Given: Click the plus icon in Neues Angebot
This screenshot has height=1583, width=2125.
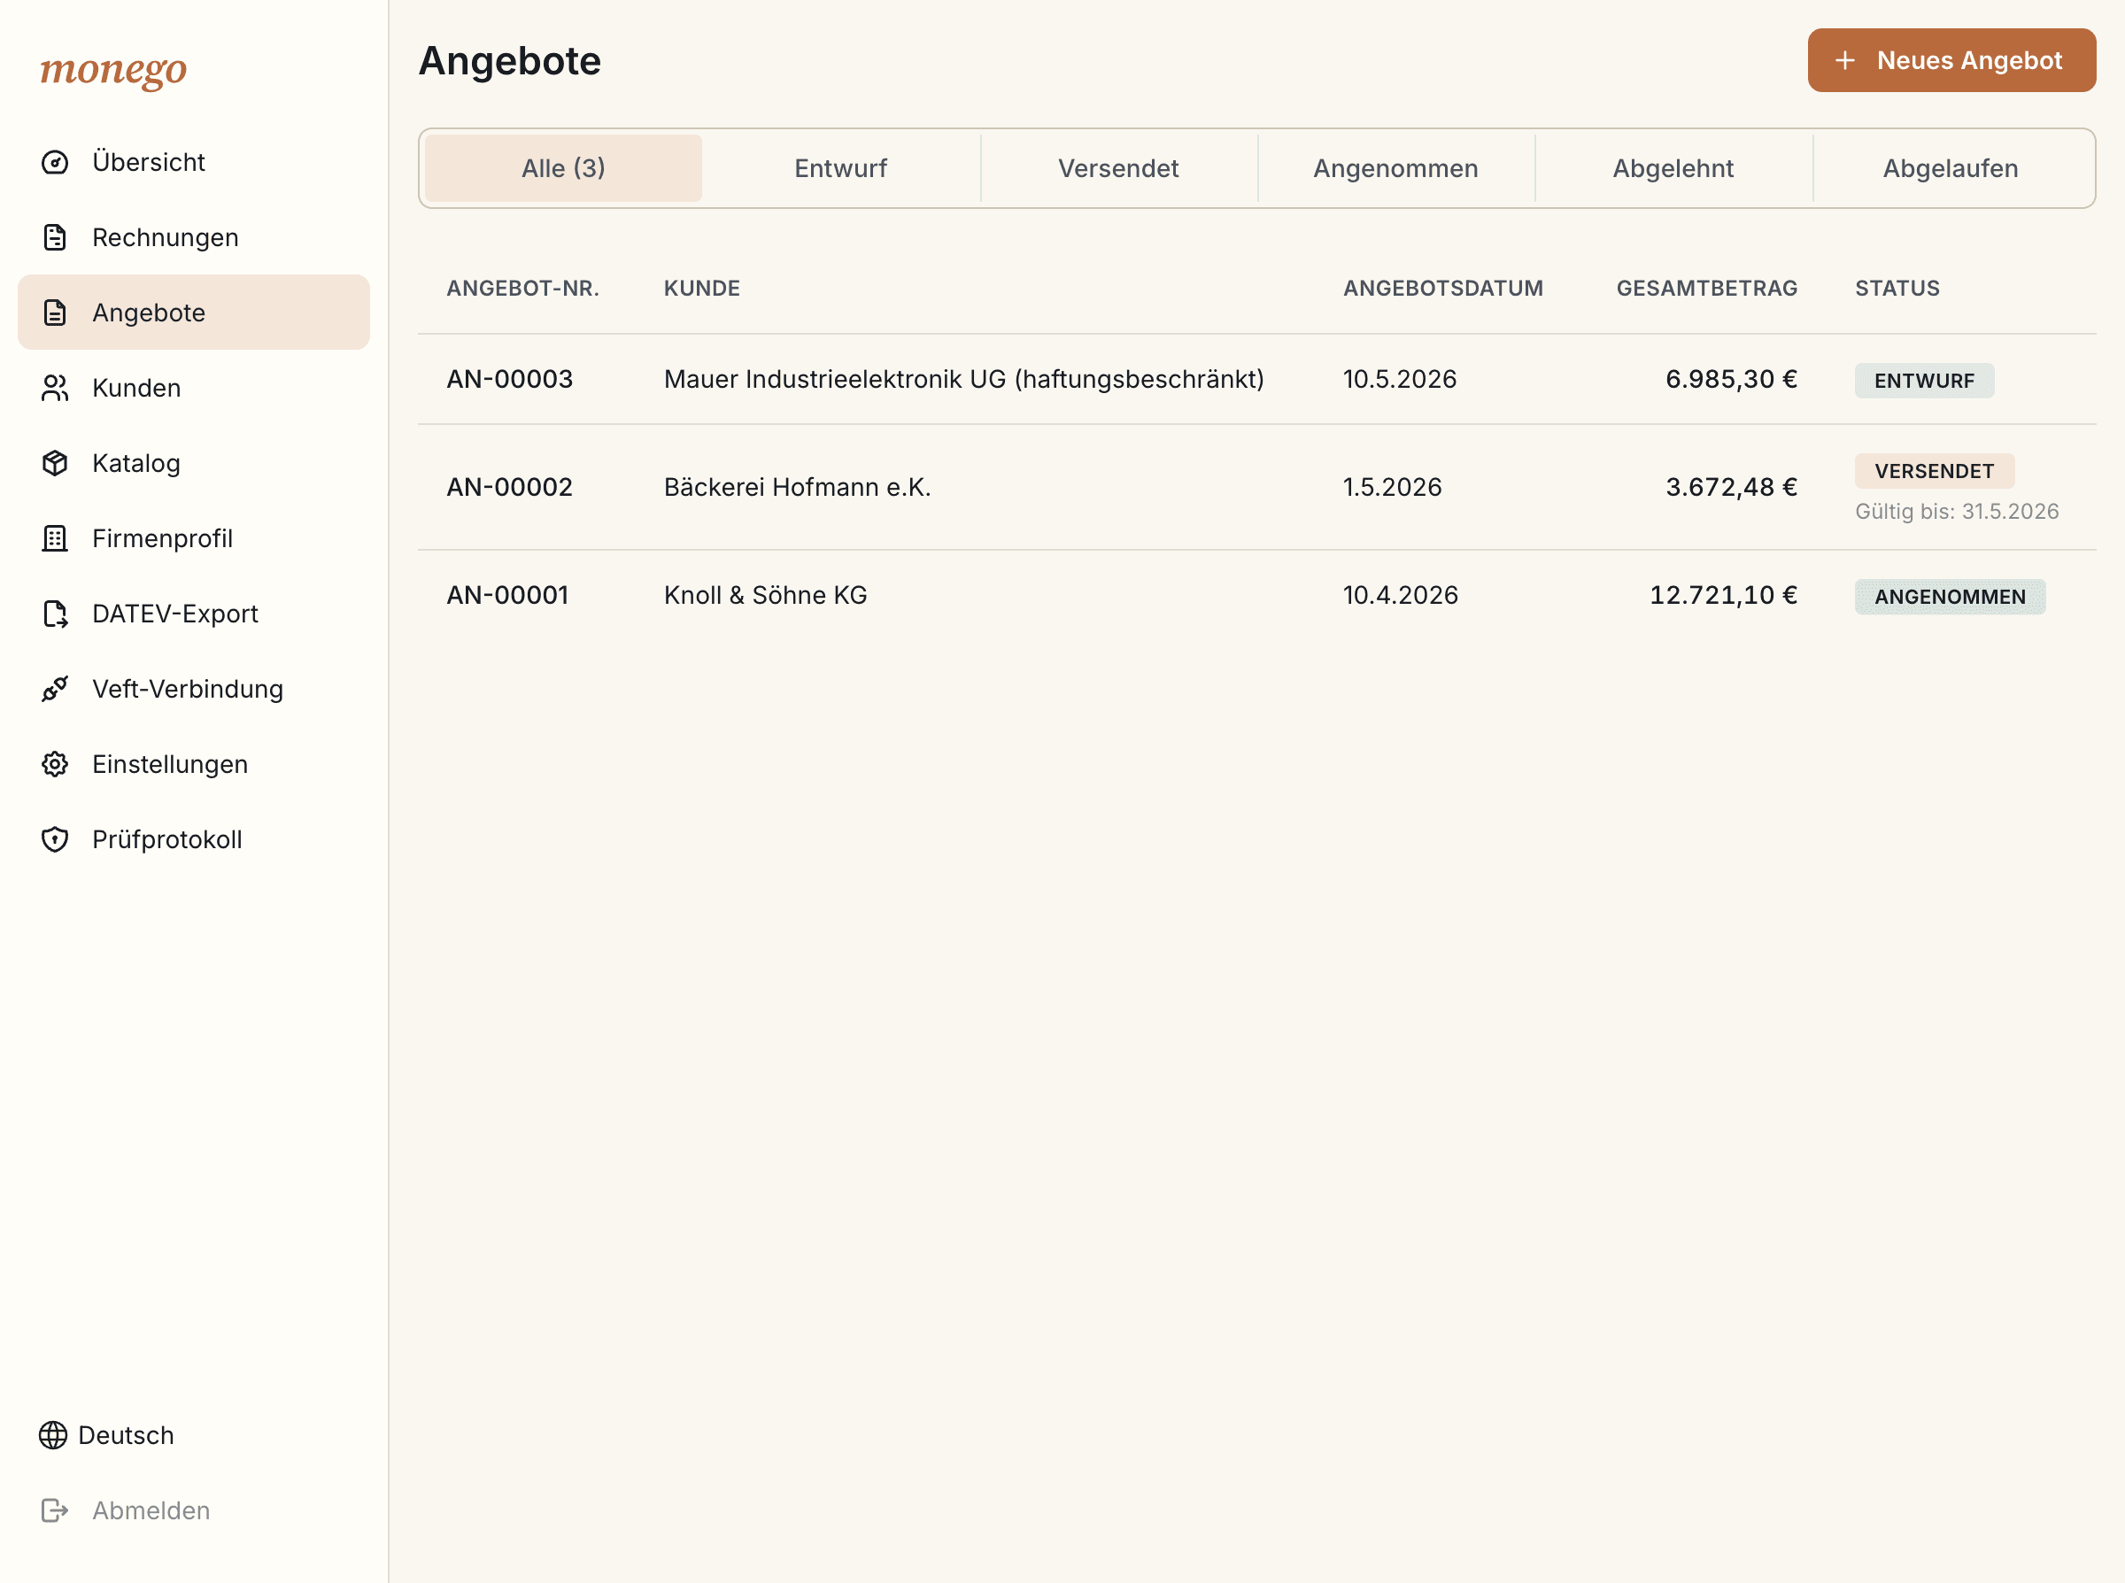Looking at the screenshot, I should [1844, 60].
